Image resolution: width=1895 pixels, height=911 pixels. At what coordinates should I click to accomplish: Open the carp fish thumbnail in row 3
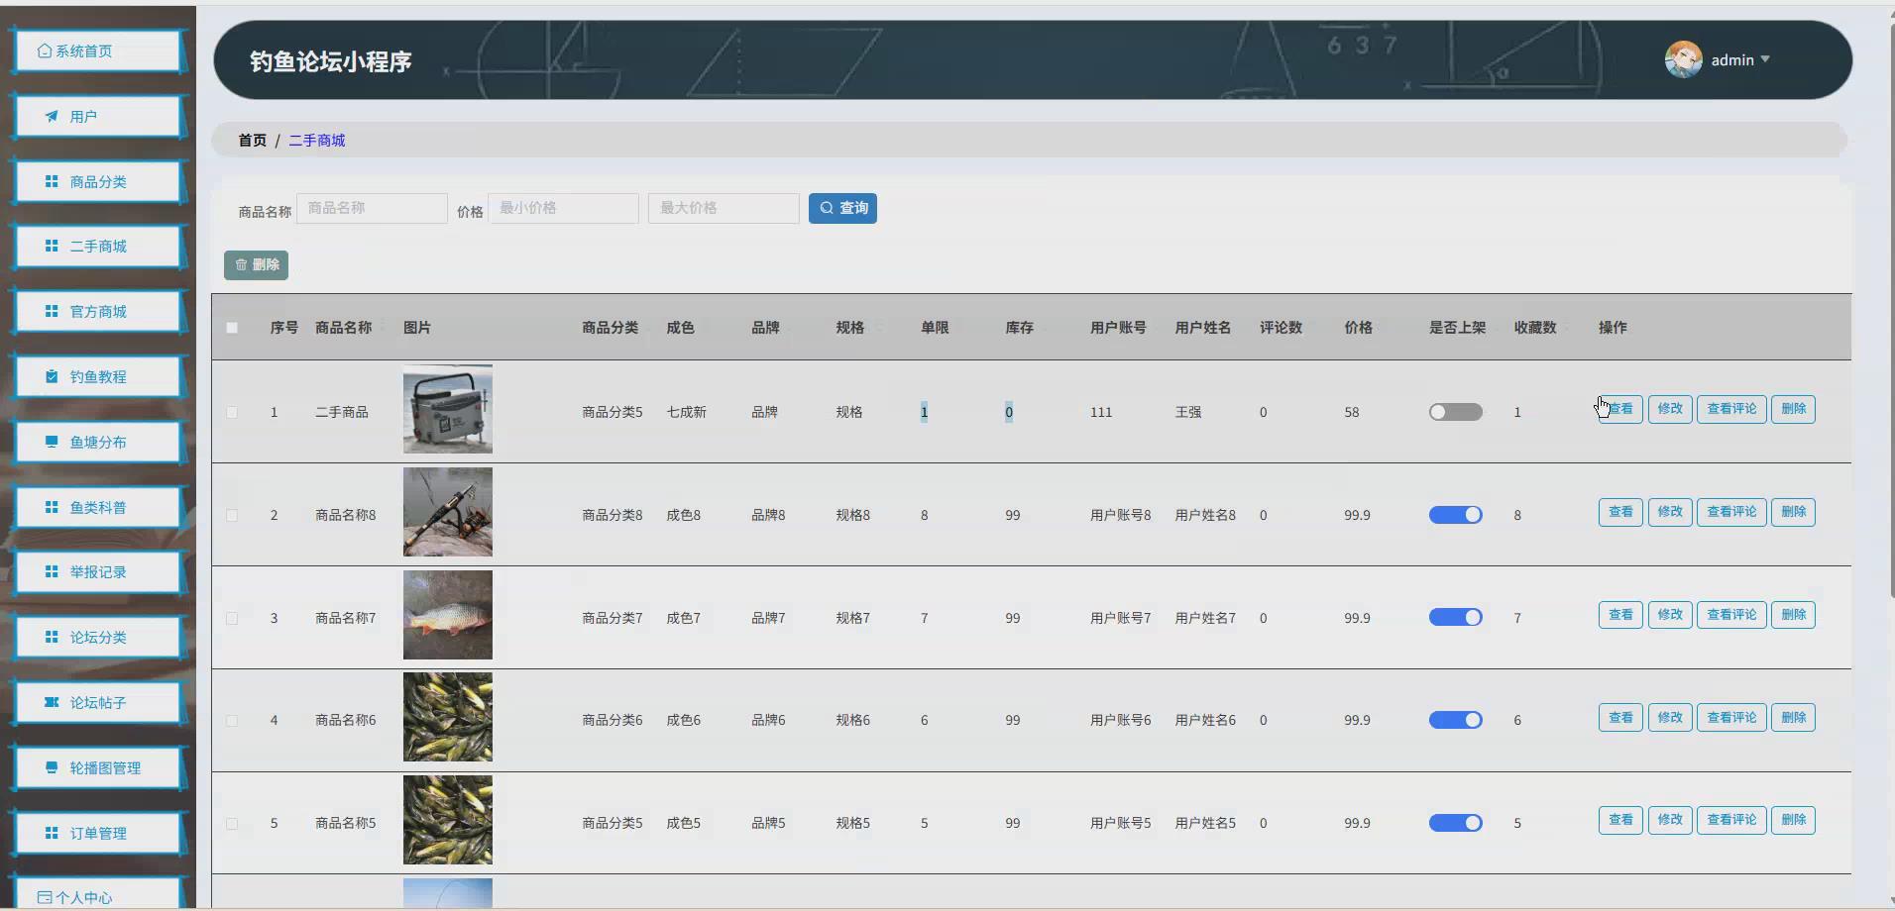coord(448,615)
